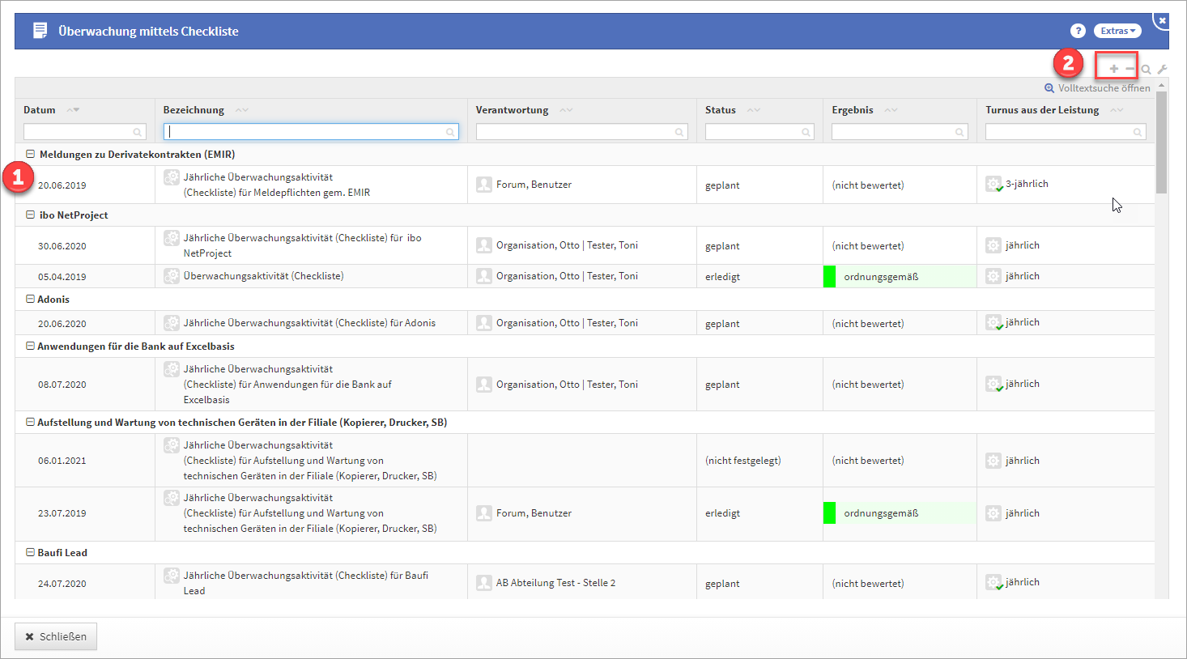Toggle the Adonis group collapse box
The image size is (1187, 659).
pyautogui.click(x=30, y=299)
